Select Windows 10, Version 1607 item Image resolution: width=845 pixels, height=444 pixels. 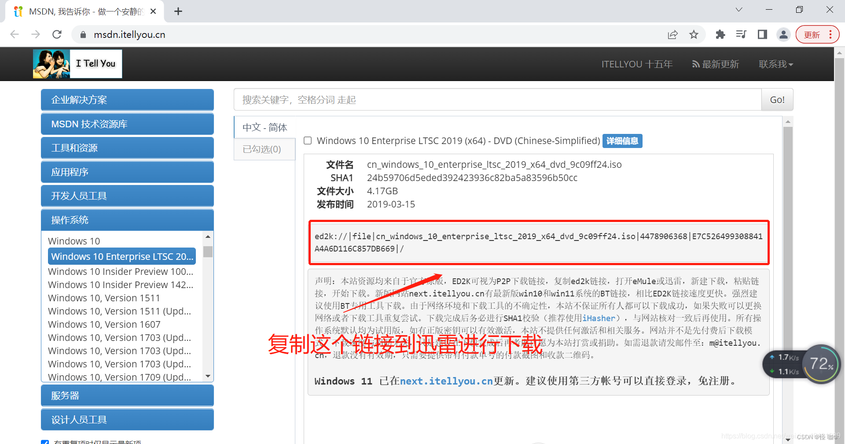tap(104, 325)
